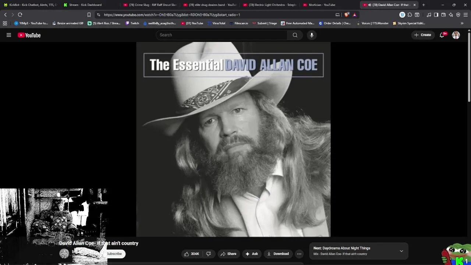Click the Ask button
Viewport: 471px width, 265px height.
click(x=252, y=254)
